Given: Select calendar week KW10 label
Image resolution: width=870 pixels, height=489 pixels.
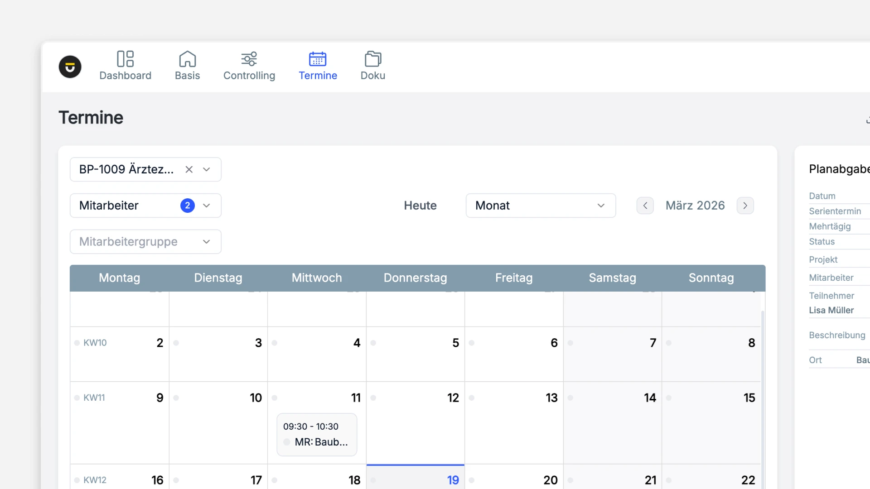Looking at the screenshot, I should coord(95,343).
